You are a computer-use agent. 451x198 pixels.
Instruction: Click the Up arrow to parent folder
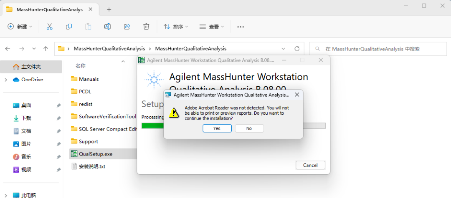point(46,49)
